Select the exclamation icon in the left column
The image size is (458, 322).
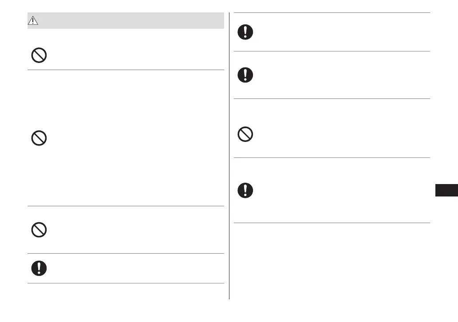[x=39, y=268]
